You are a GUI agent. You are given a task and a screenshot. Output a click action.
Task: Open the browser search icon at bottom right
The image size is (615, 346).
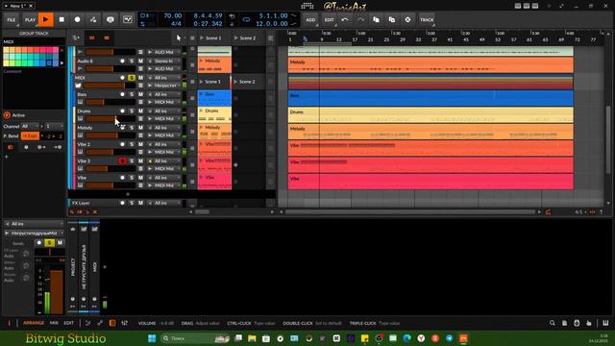coord(553,323)
